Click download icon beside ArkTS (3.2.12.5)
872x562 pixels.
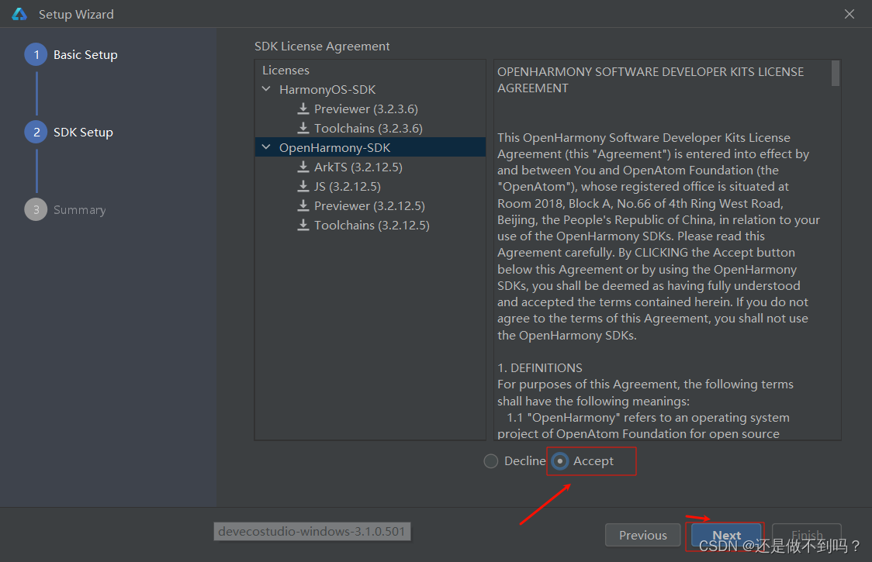[x=303, y=167]
